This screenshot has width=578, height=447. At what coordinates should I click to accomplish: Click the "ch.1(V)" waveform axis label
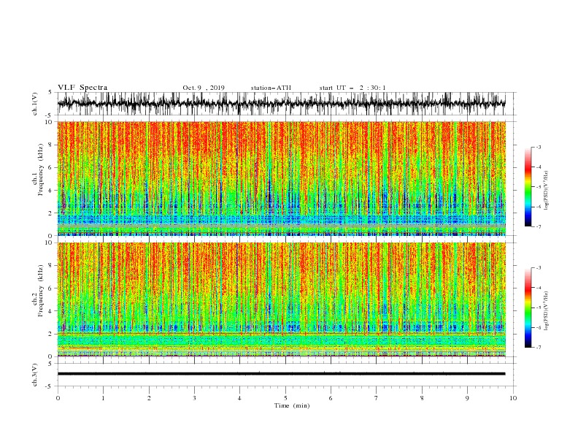pyautogui.click(x=35, y=104)
